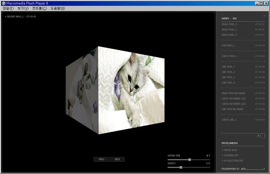The height and width of the screenshot is (174, 270).
Task: Click the DISTORT NAVI_1 title text
Action: (20, 17)
